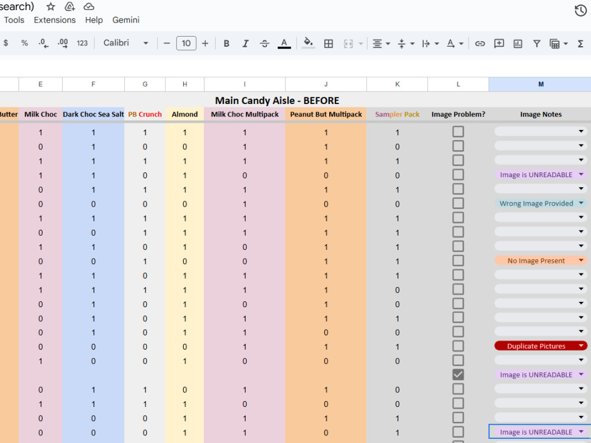Uncheck the checked Image Problem checkbox
591x443 pixels.
[x=458, y=375]
